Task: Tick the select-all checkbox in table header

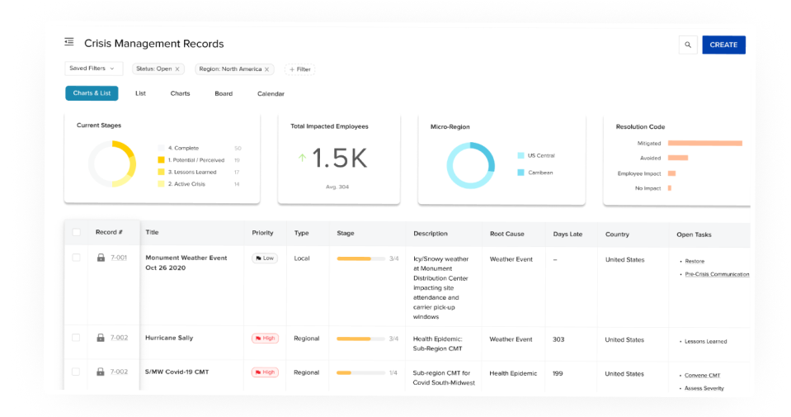Action: pos(76,232)
